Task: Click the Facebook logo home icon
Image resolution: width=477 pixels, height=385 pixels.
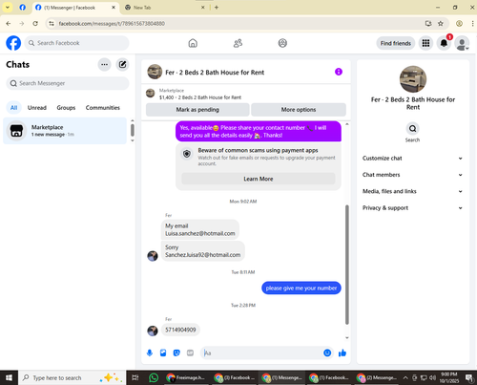Action: pyautogui.click(x=13, y=43)
